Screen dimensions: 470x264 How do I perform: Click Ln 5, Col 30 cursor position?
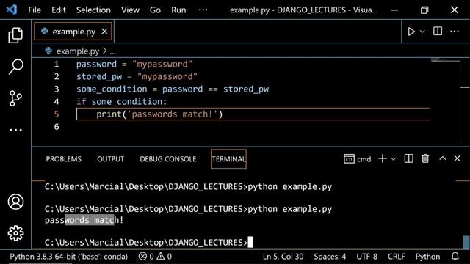[283, 257]
